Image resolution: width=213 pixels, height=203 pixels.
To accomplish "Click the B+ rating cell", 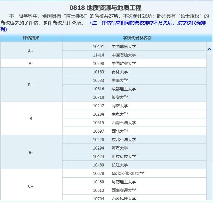I will pos(31,85).
